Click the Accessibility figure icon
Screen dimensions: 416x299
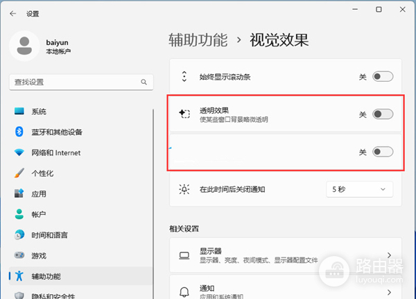(x=19, y=276)
